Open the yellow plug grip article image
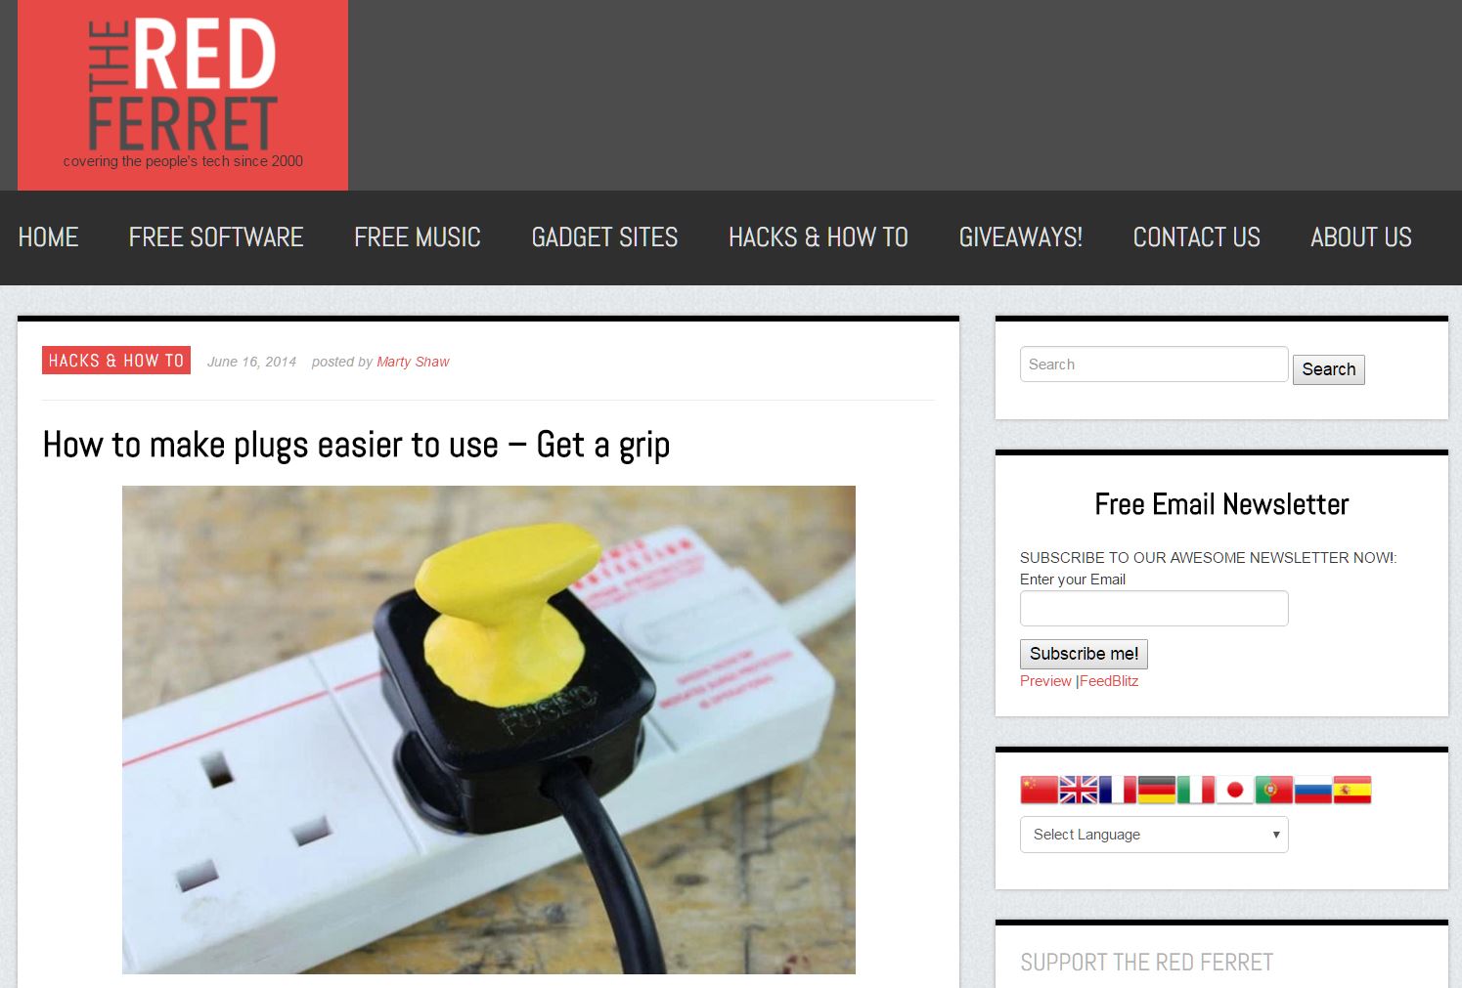Image resolution: width=1462 pixels, height=988 pixels. (489, 730)
